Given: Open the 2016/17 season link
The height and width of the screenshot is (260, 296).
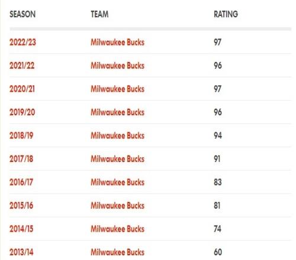Looking at the screenshot, I should (21, 182).
